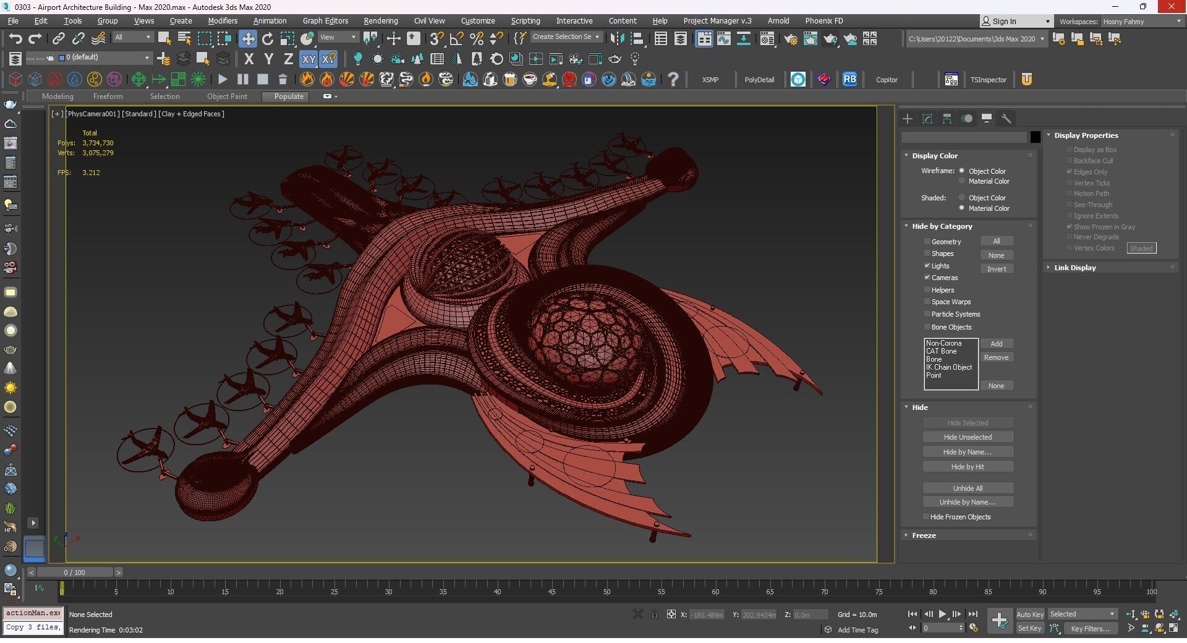Enable the Shapes hide checkbox
This screenshot has width=1187, height=643.
coord(927,253)
